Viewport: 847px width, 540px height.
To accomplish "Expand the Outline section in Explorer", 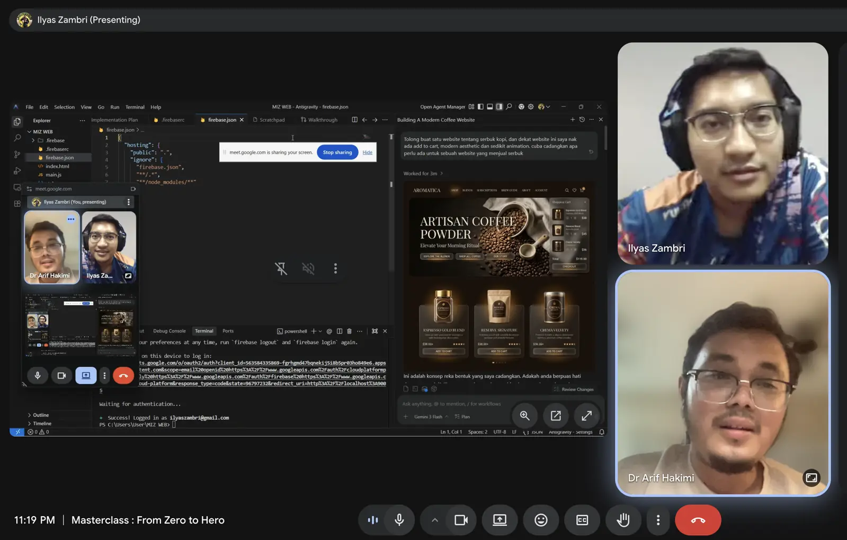I will point(40,415).
